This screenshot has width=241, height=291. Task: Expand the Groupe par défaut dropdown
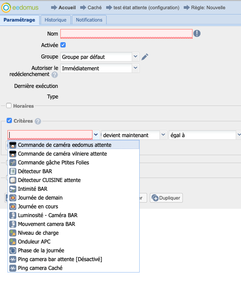pos(136,57)
